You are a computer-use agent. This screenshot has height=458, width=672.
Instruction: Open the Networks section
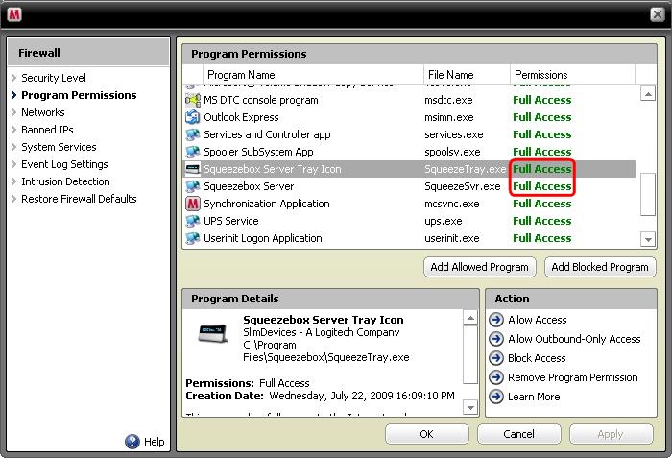click(43, 112)
